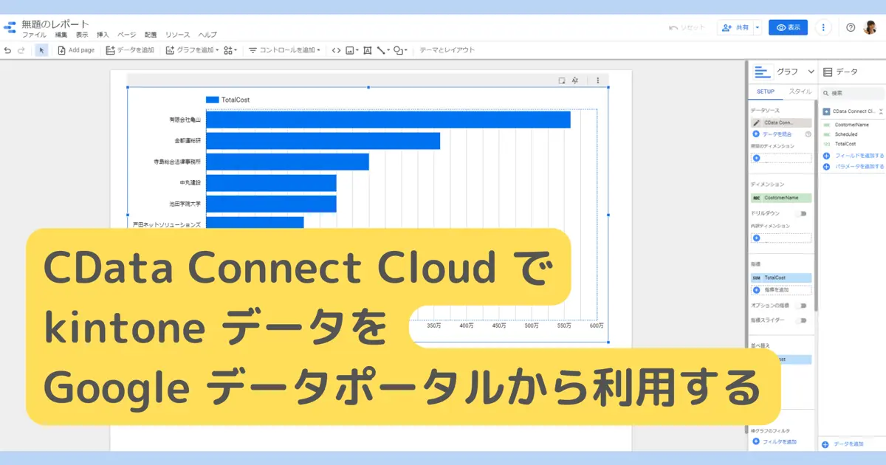Click the line tool icon

(382, 50)
